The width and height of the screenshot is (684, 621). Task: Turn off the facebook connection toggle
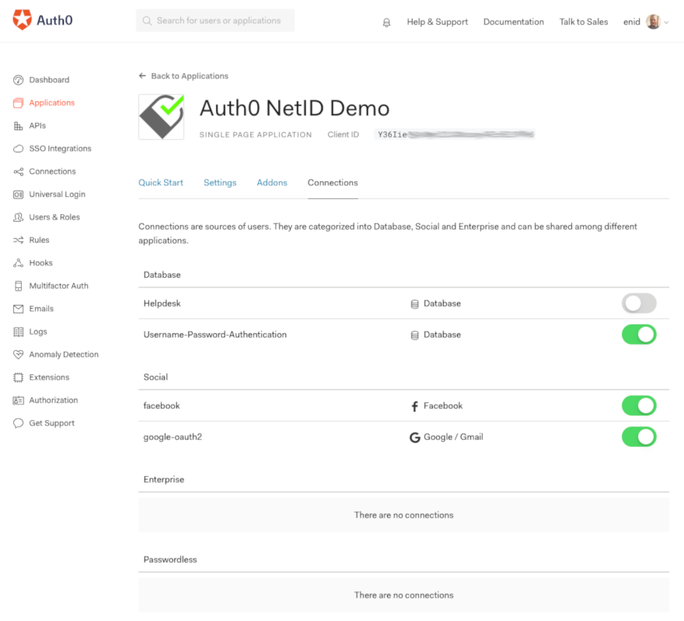tap(639, 405)
